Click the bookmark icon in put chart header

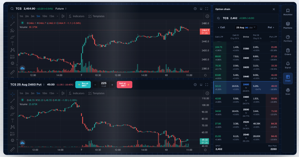click(201, 84)
